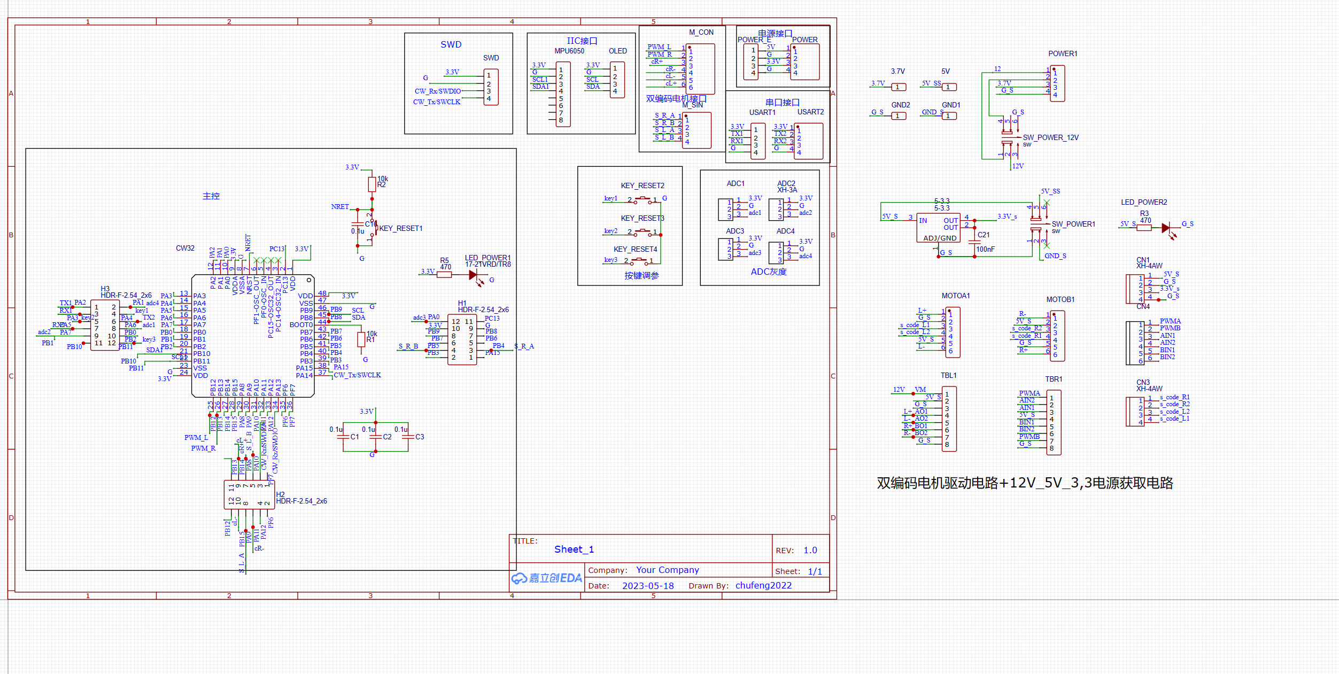
Task: Select the H2 header component body
Action: 249,494
